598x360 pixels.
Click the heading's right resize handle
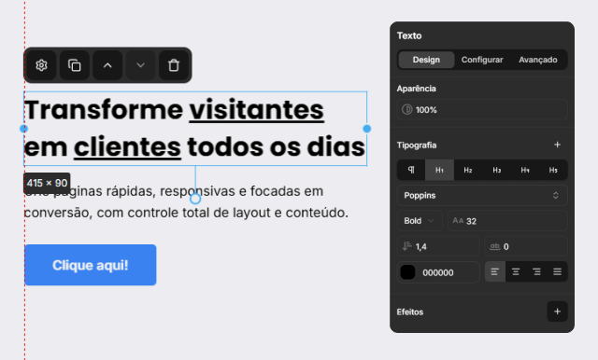pos(367,129)
